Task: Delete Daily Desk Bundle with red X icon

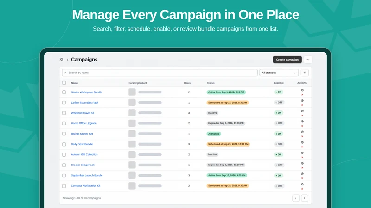Action: 302,147
